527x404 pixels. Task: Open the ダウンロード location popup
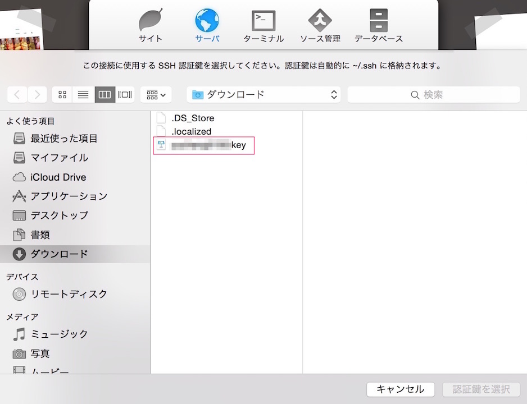pos(263,95)
